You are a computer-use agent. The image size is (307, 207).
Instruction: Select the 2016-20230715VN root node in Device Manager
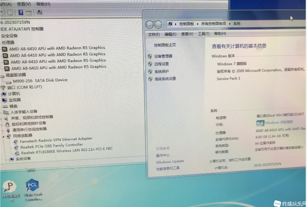pyautogui.click(x=15, y=22)
